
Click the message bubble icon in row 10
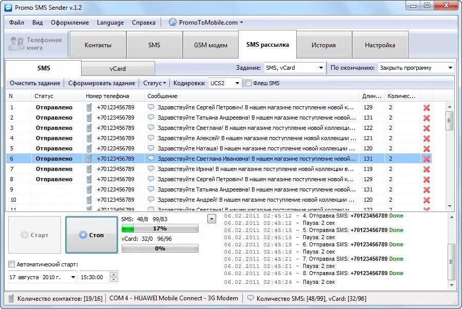[151, 200]
